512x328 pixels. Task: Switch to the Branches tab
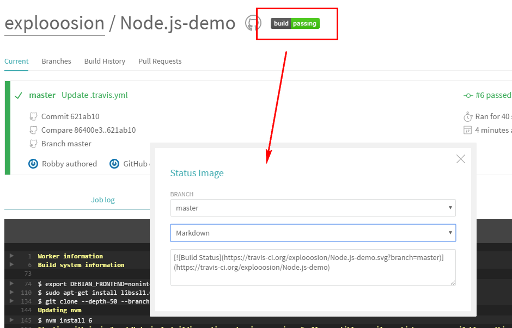(x=56, y=61)
